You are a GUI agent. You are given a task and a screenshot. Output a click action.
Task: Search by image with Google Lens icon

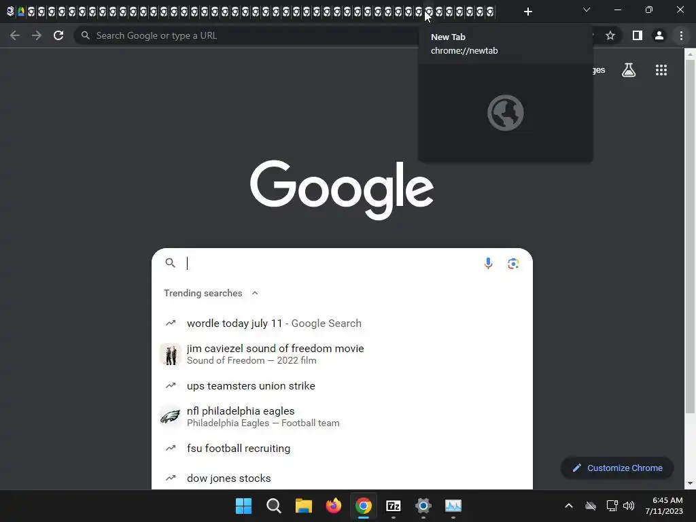coord(513,263)
